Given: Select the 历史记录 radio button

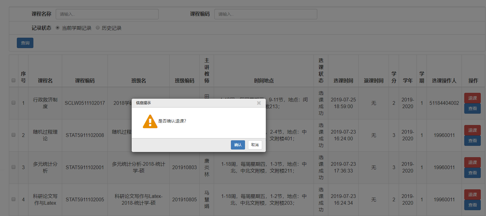Looking at the screenshot, I should pyautogui.click(x=98, y=28).
